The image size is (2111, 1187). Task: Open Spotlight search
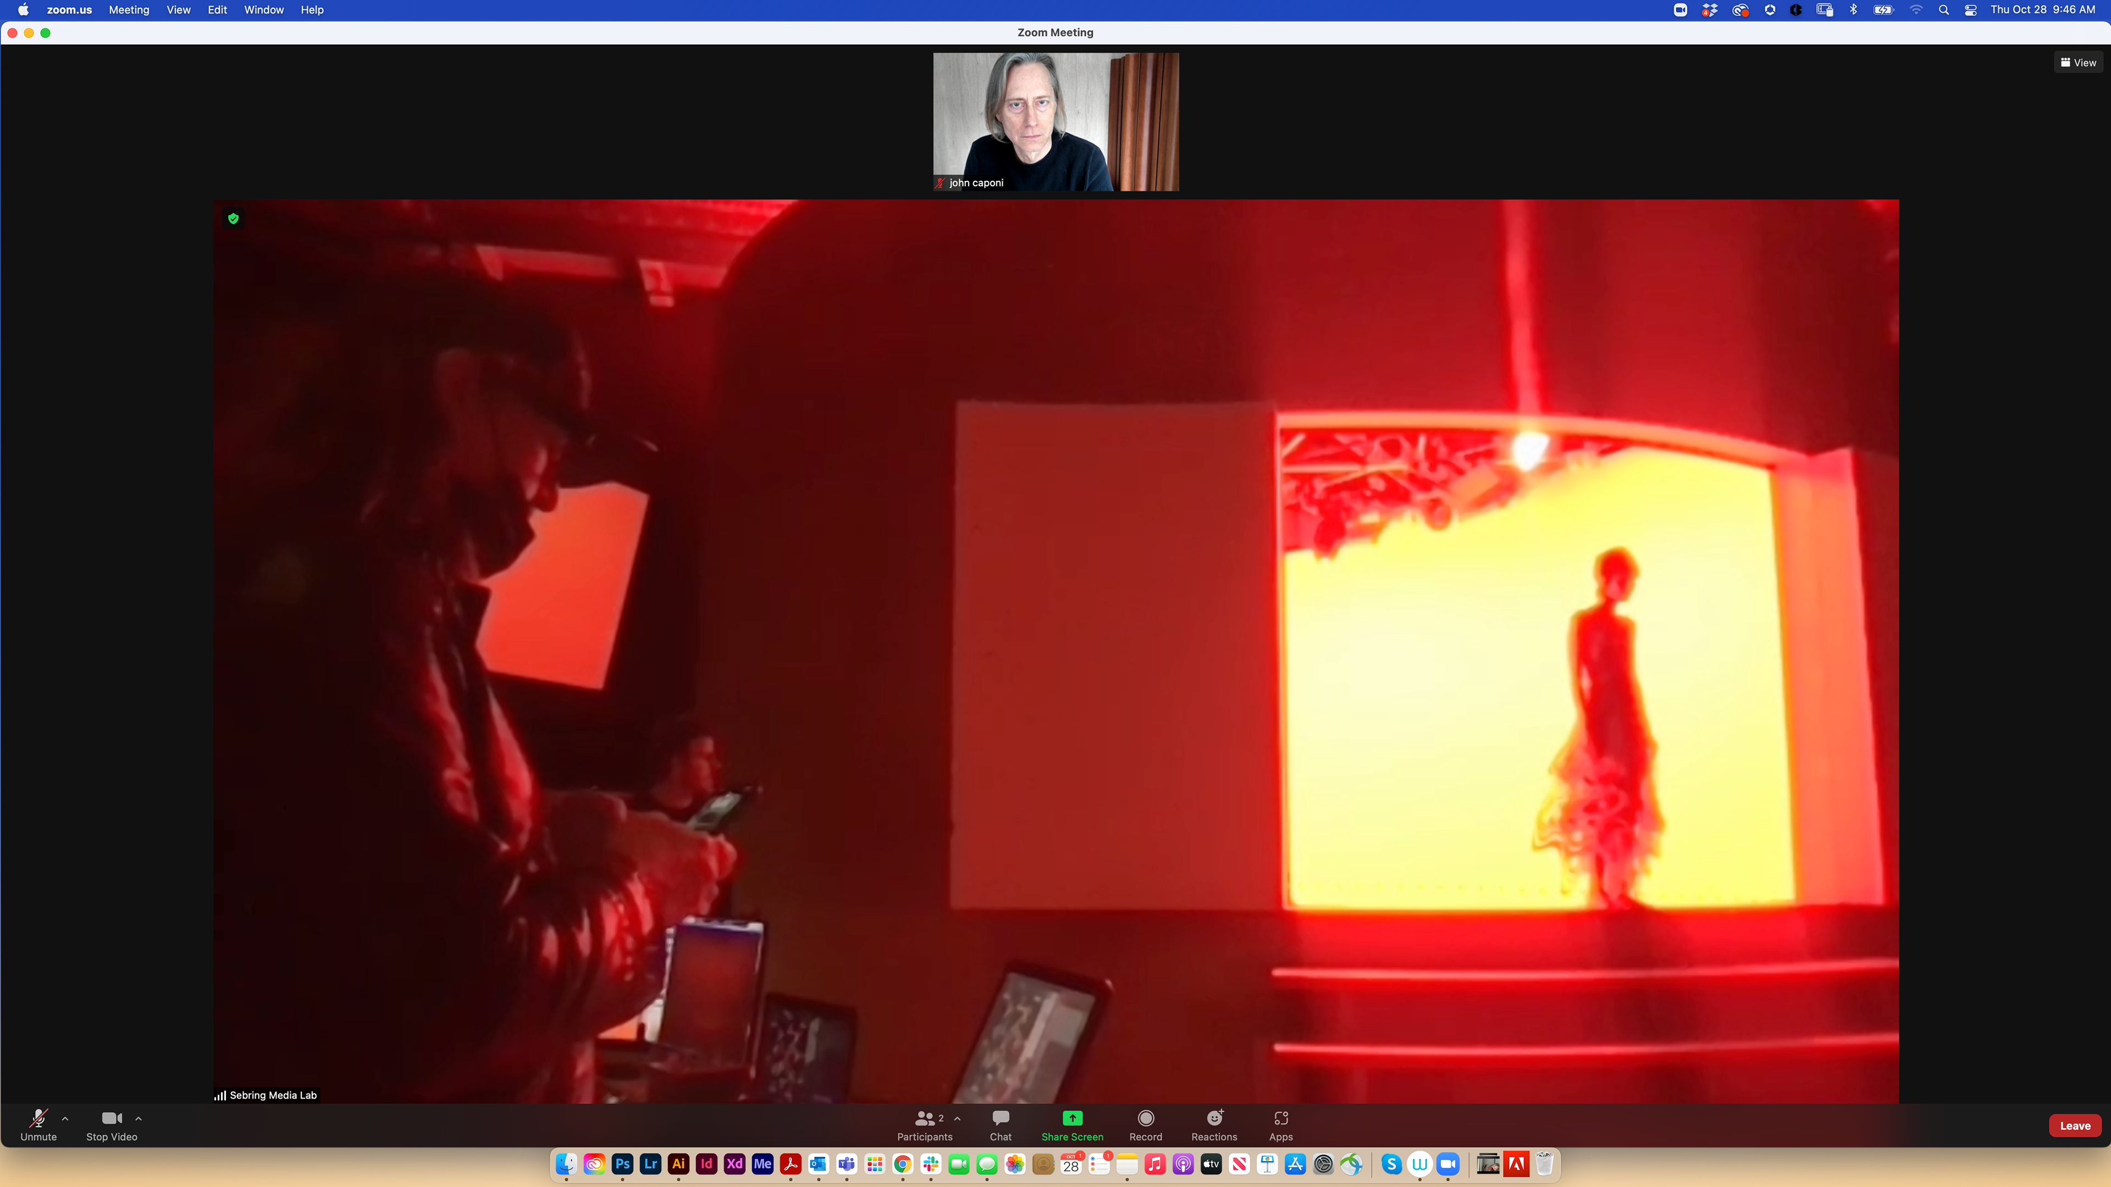tap(1944, 10)
